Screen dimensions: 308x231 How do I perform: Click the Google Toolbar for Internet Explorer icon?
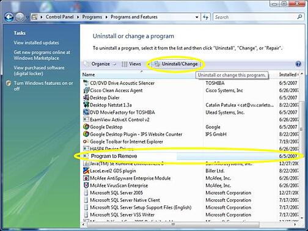86,141
